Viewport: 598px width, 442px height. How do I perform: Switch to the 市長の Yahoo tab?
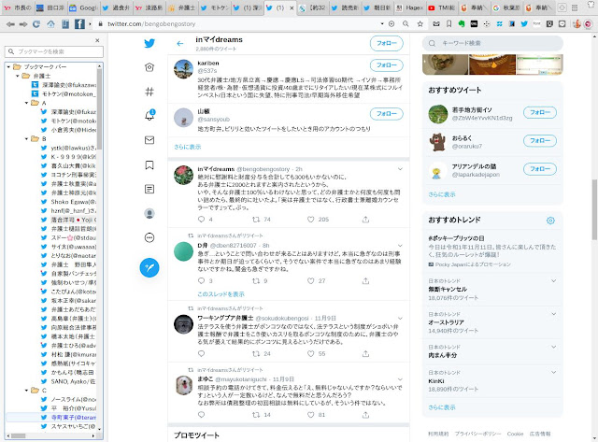(x=18, y=7)
